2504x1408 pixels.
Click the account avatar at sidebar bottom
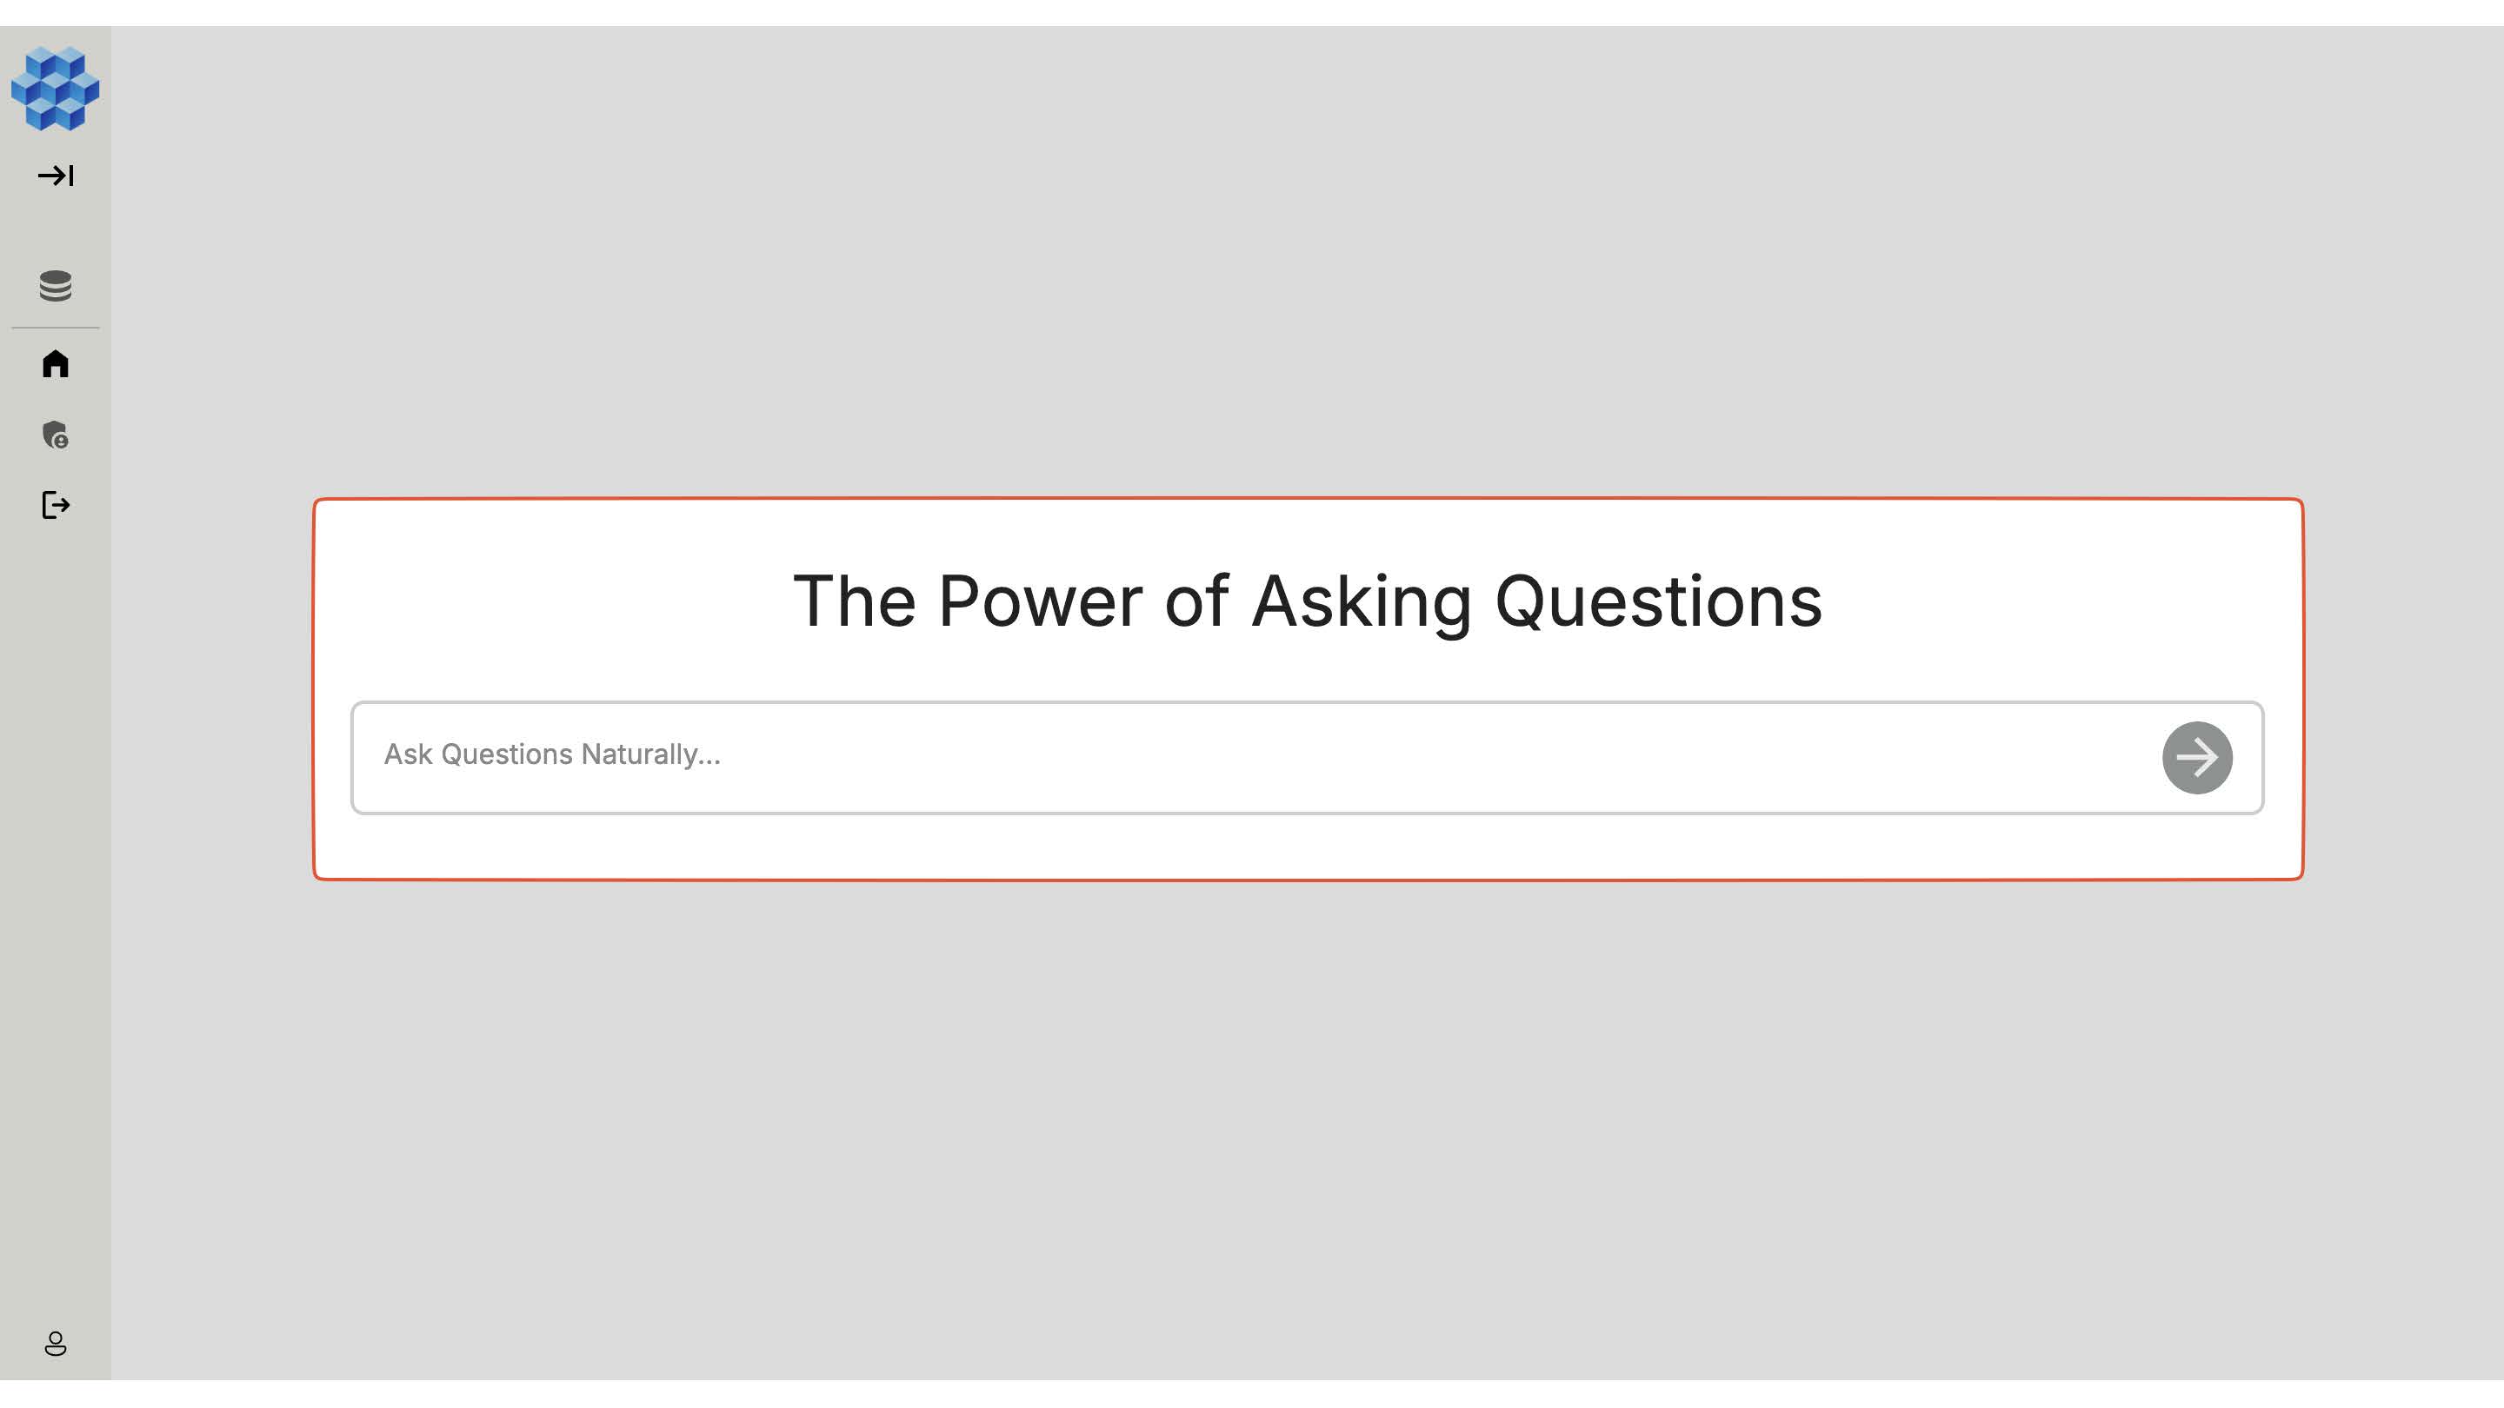click(56, 1344)
